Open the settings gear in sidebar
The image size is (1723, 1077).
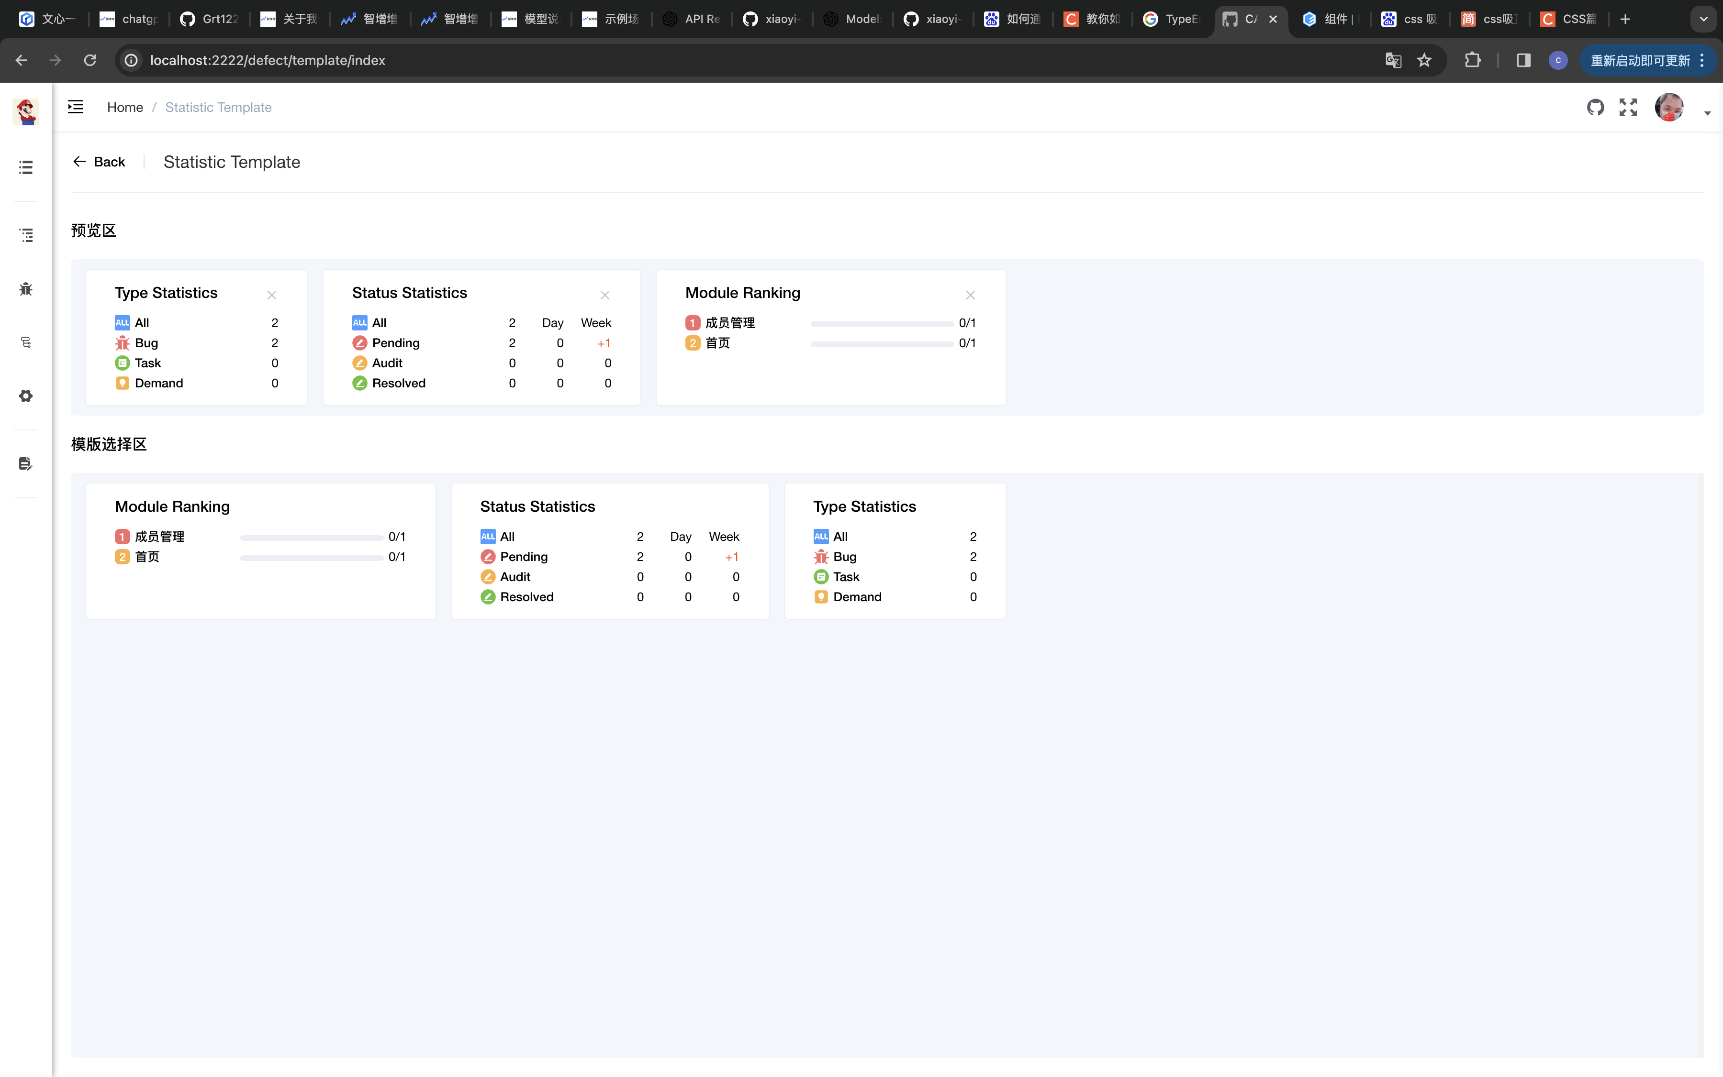26,396
